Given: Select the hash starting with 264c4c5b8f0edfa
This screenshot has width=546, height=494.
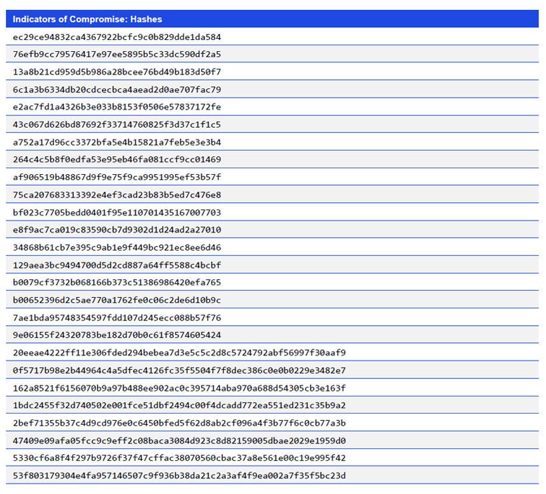Looking at the screenshot, I should point(120,160).
